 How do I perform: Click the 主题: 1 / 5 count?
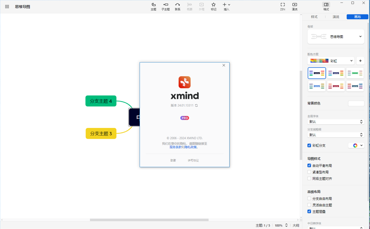click(263, 225)
